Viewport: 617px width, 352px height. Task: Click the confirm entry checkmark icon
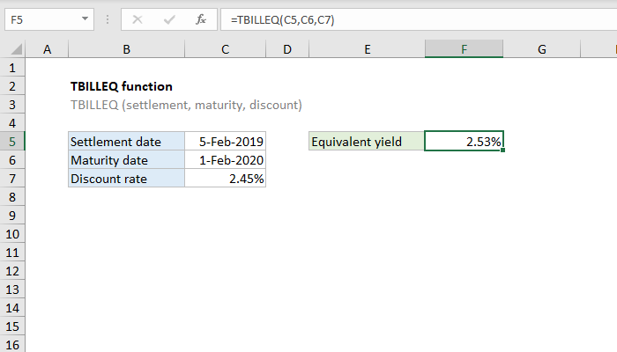pos(169,19)
